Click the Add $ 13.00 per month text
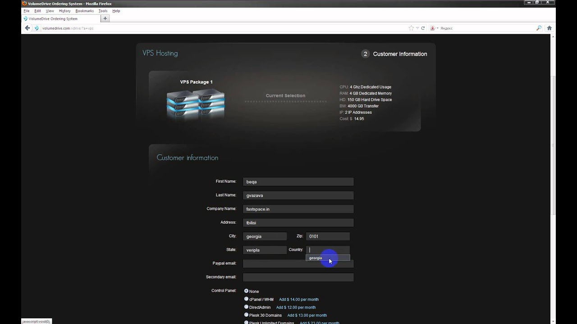Viewport: 577px width, 324px height. click(307, 315)
